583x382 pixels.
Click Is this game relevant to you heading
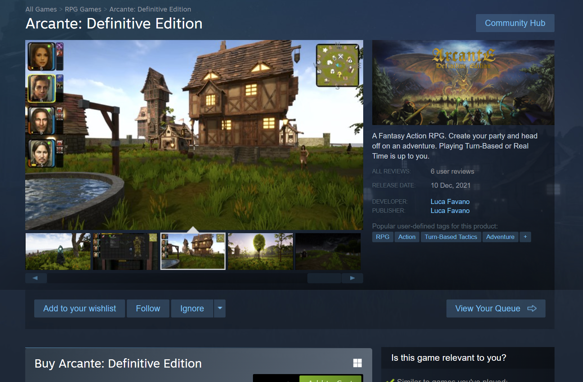[449, 358]
